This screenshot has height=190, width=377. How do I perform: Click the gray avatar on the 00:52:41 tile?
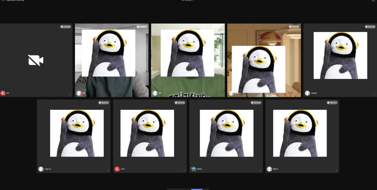(41, 169)
